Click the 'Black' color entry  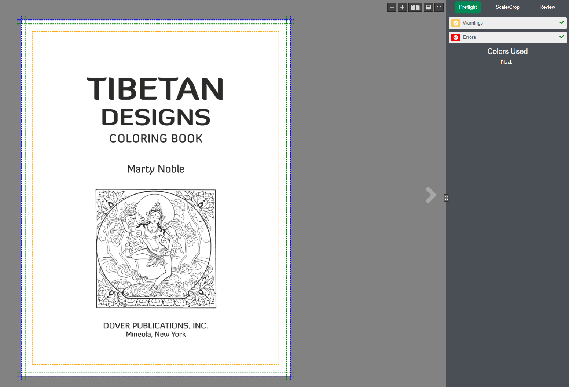coord(506,63)
